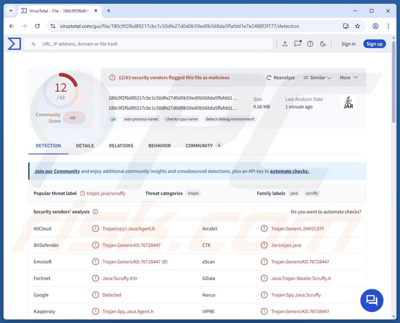Click Do you want to automate checks?
Image resolution: width=400 pixels, height=323 pixels.
coord(326,212)
